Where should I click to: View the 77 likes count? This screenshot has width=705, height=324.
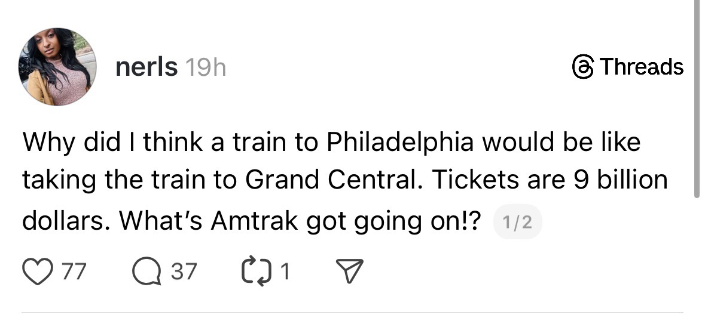coord(75,273)
